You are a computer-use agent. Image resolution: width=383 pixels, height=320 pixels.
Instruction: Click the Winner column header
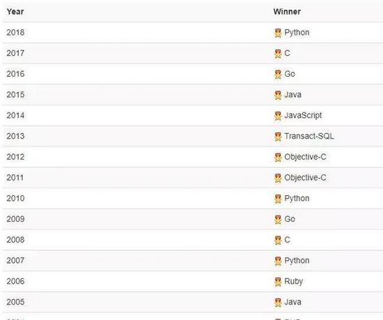[287, 11]
